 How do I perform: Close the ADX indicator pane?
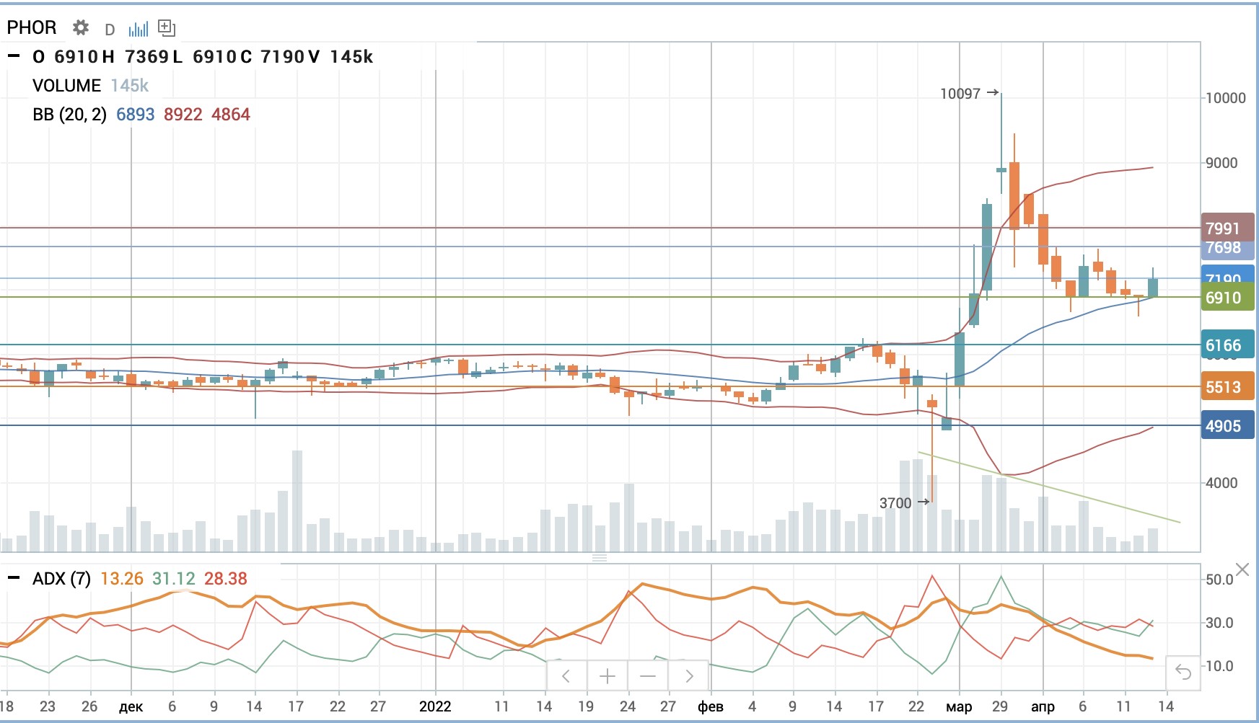tap(1242, 570)
